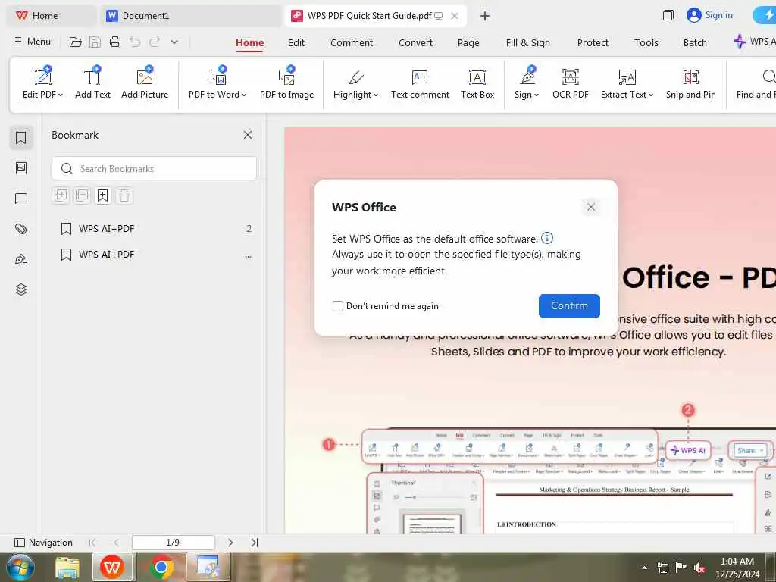
Task: Undo the last action
Action: tap(135, 42)
